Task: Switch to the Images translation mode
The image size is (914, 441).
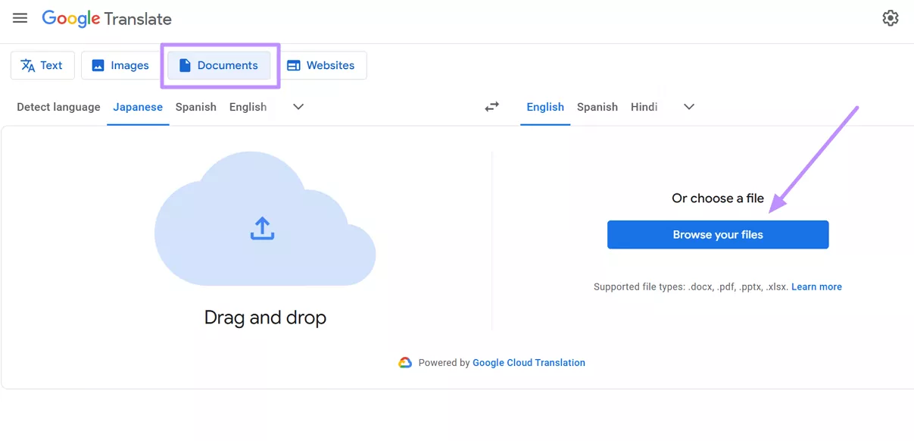Action: pyautogui.click(x=120, y=65)
